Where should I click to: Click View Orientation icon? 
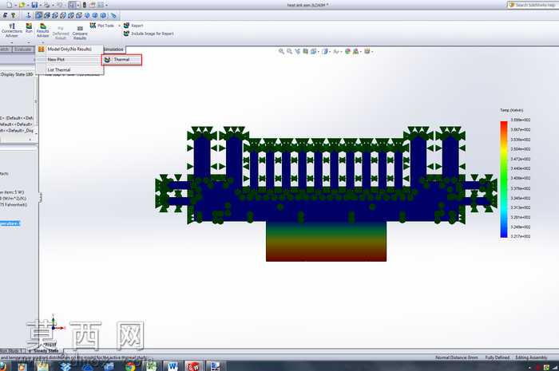pos(313,51)
